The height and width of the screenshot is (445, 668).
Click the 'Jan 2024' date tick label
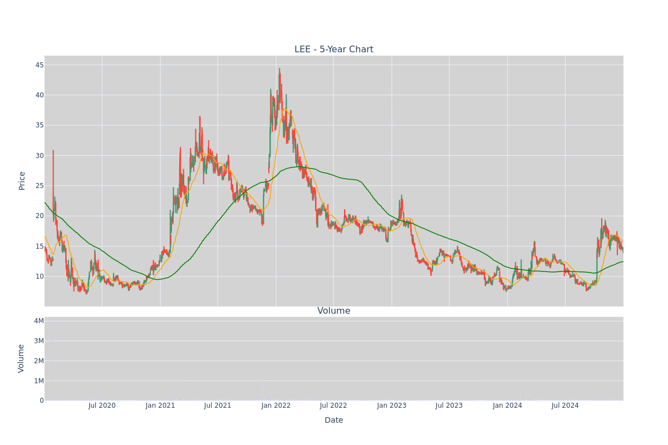click(508, 406)
